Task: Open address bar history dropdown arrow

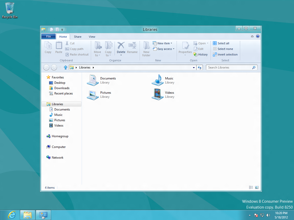Action: [194, 68]
